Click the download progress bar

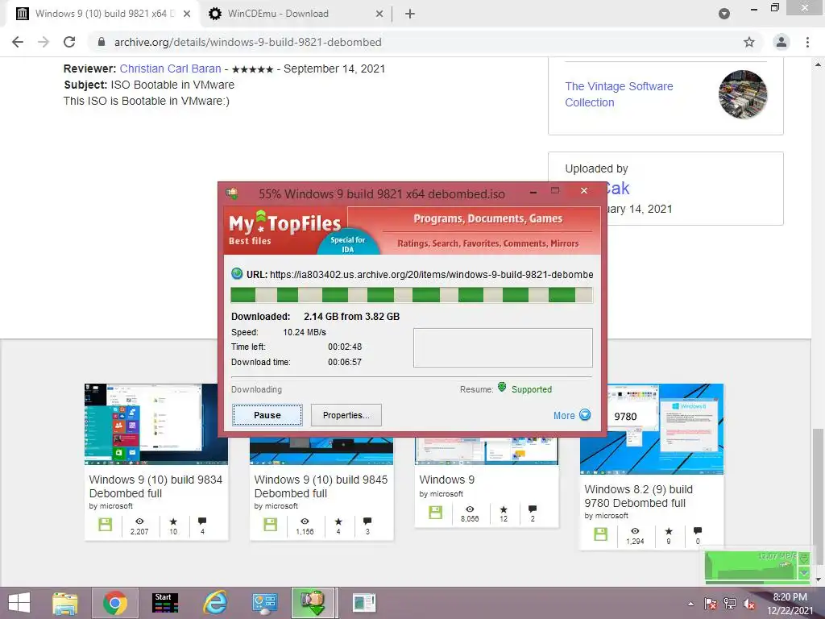tap(412, 295)
